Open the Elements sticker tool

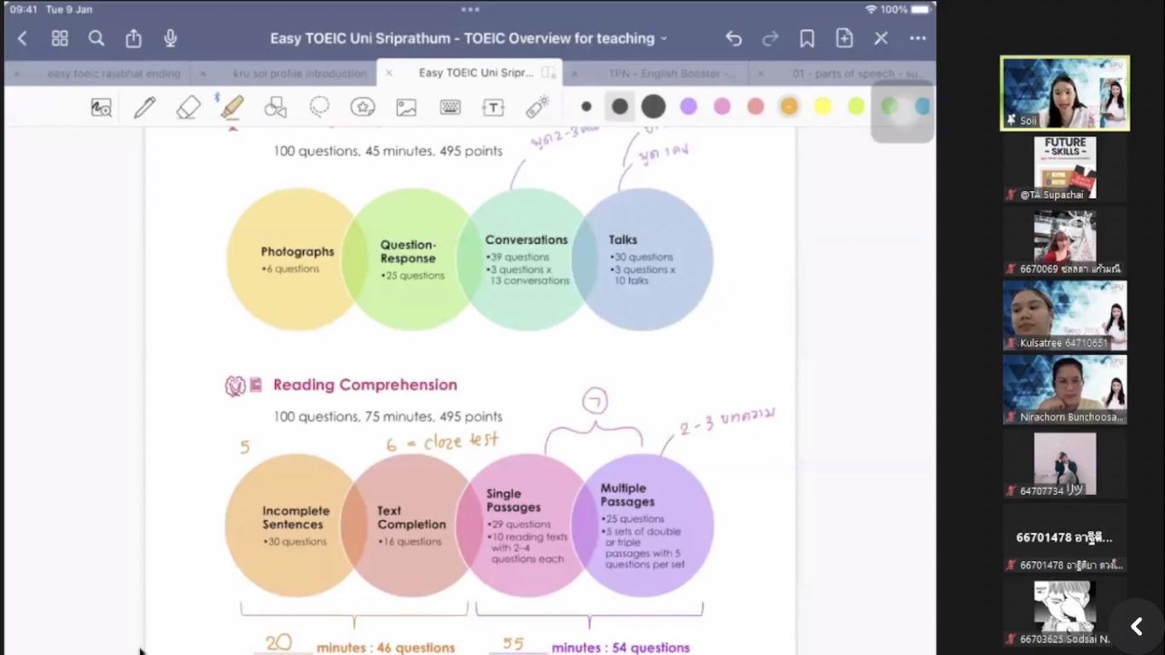[363, 107]
